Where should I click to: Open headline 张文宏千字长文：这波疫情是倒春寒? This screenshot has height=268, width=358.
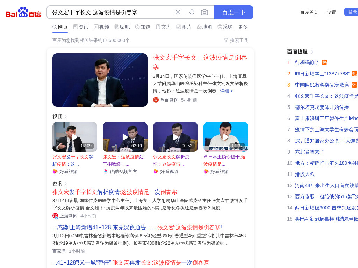click(200, 62)
